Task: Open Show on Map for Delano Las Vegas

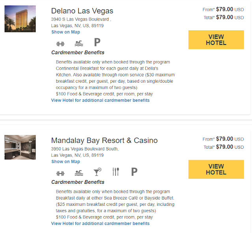Action: (65, 32)
